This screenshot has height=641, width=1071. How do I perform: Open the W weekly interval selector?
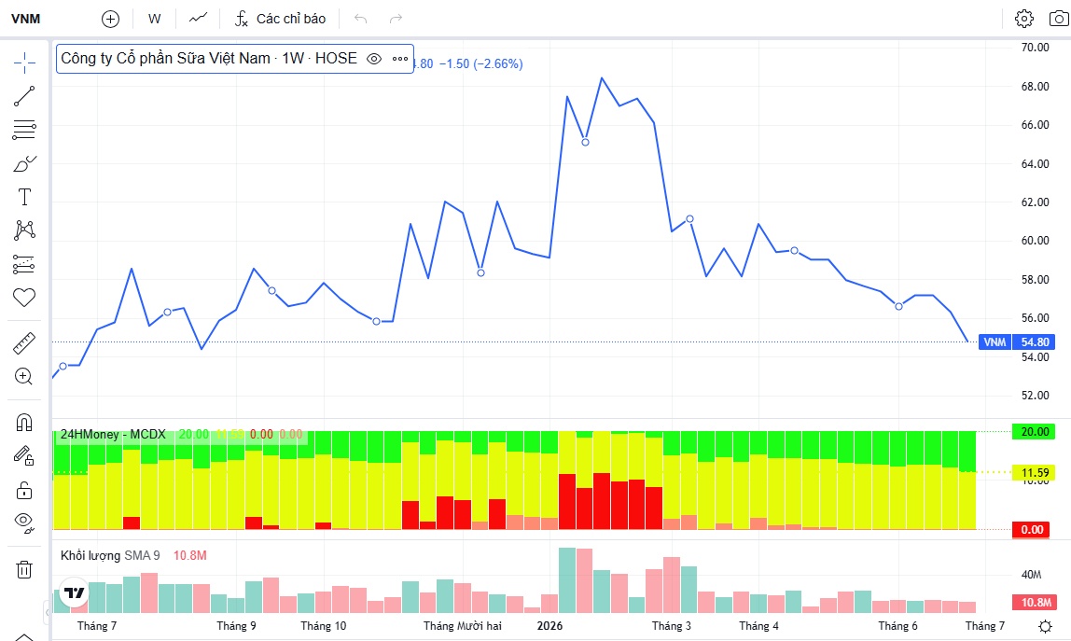154,20
